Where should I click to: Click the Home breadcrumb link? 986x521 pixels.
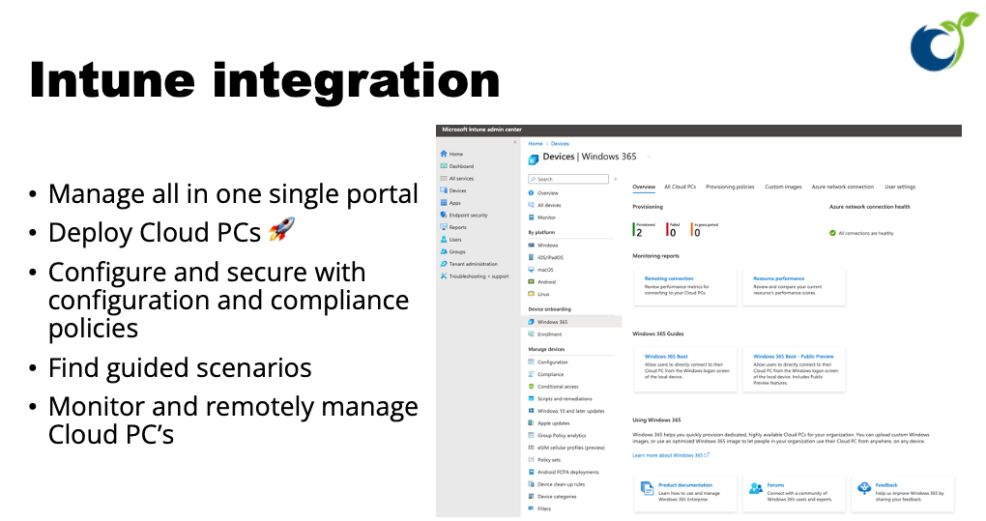[536, 144]
